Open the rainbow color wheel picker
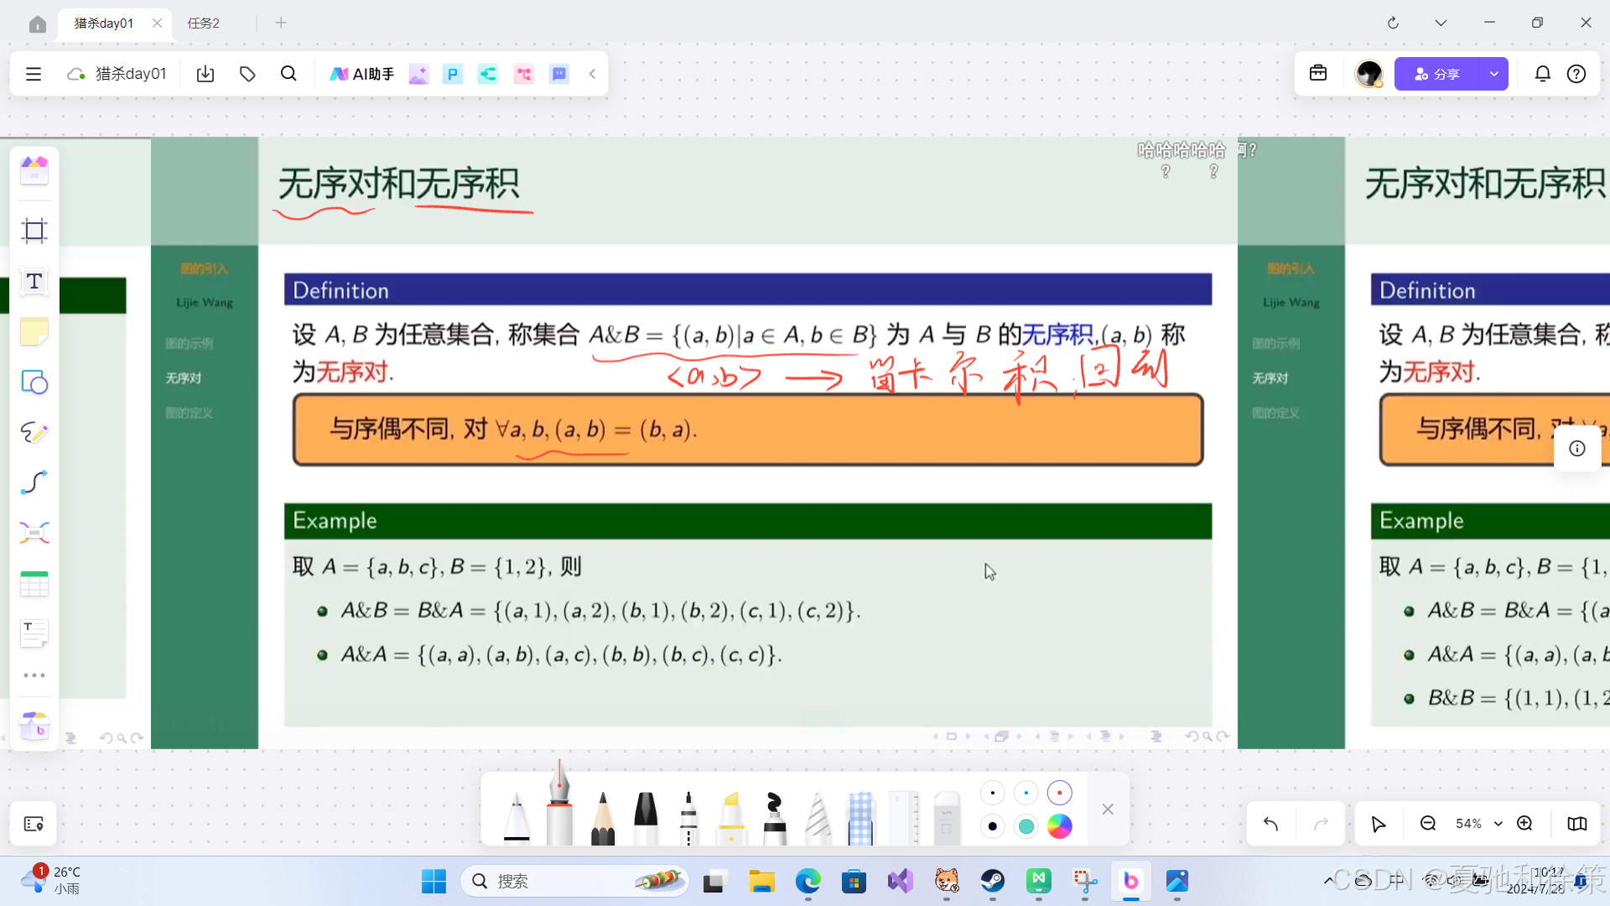1610x906 pixels. pyautogui.click(x=1059, y=826)
